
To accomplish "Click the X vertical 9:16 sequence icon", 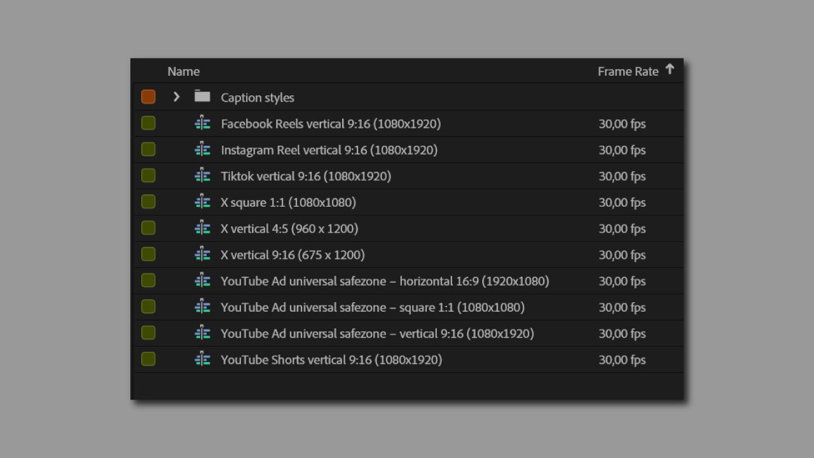I will point(202,254).
